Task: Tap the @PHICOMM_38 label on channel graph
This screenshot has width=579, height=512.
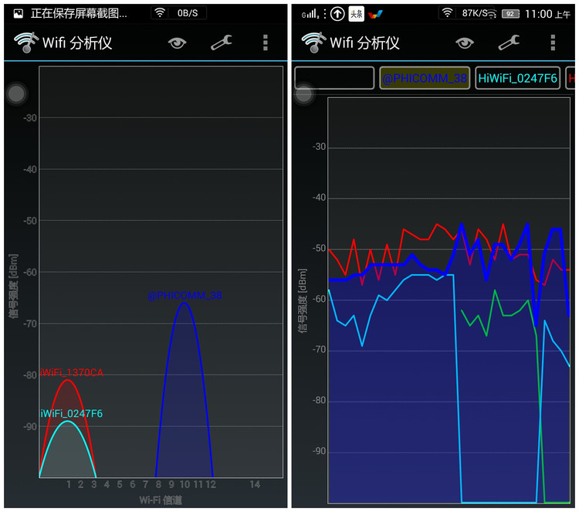Action: point(185,296)
